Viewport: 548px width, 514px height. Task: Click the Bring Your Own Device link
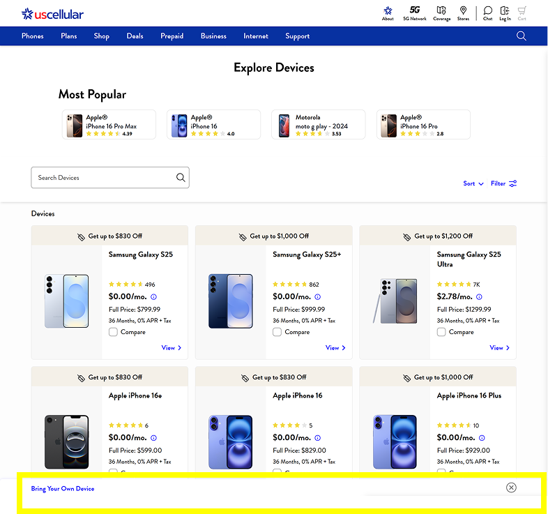[63, 488]
